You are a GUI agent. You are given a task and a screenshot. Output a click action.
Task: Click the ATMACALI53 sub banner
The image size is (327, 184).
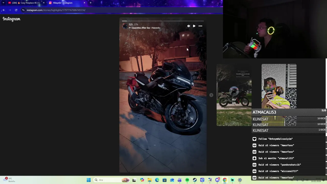coord(289,112)
